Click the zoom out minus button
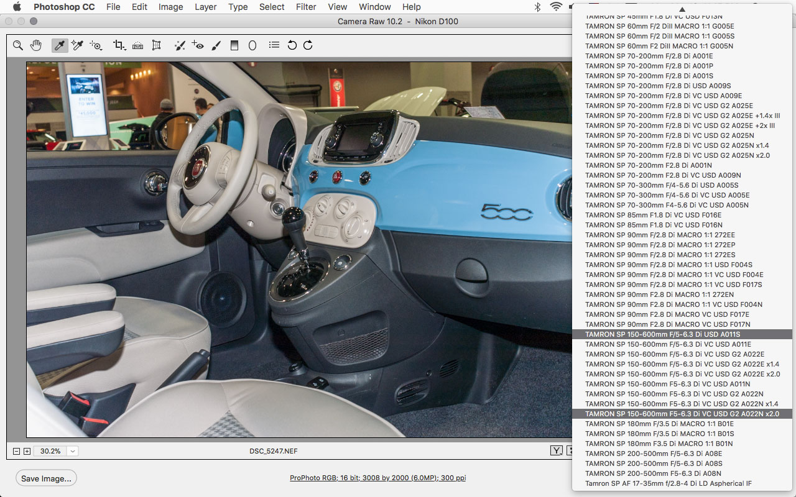The width and height of the screenshot is (796, 497). tap(17, 451)
